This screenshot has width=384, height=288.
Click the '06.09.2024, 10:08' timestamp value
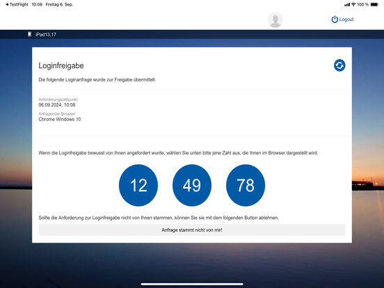coord(57,105)
